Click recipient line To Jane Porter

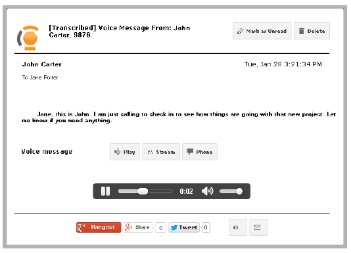40,78
